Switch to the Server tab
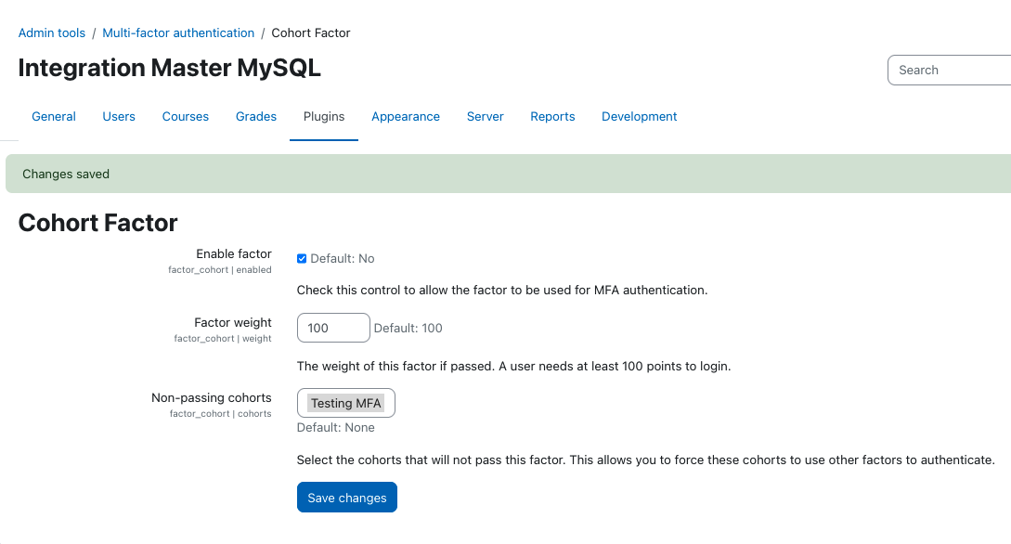This screenshot has width=1011, height=544. pos(485,117)
